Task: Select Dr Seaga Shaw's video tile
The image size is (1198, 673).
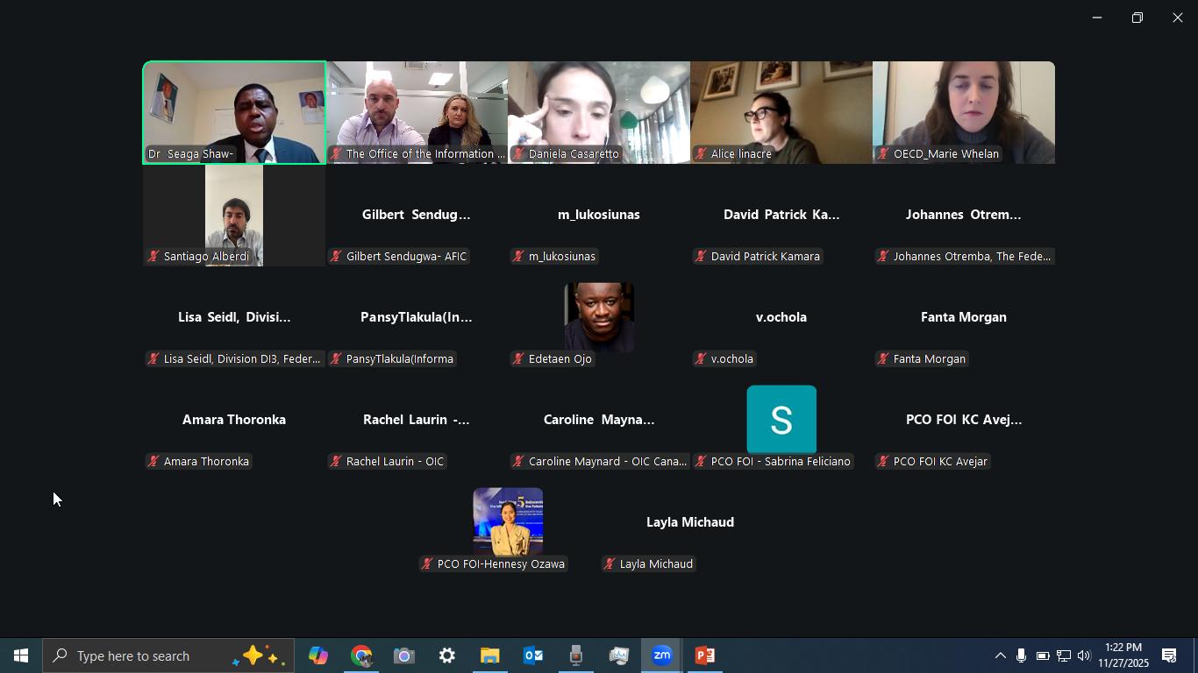Action: (x=234, y=112)
